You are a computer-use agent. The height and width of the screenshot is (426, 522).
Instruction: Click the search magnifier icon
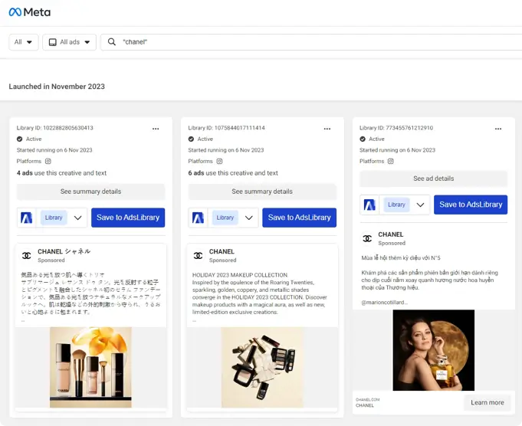(112, 42)
